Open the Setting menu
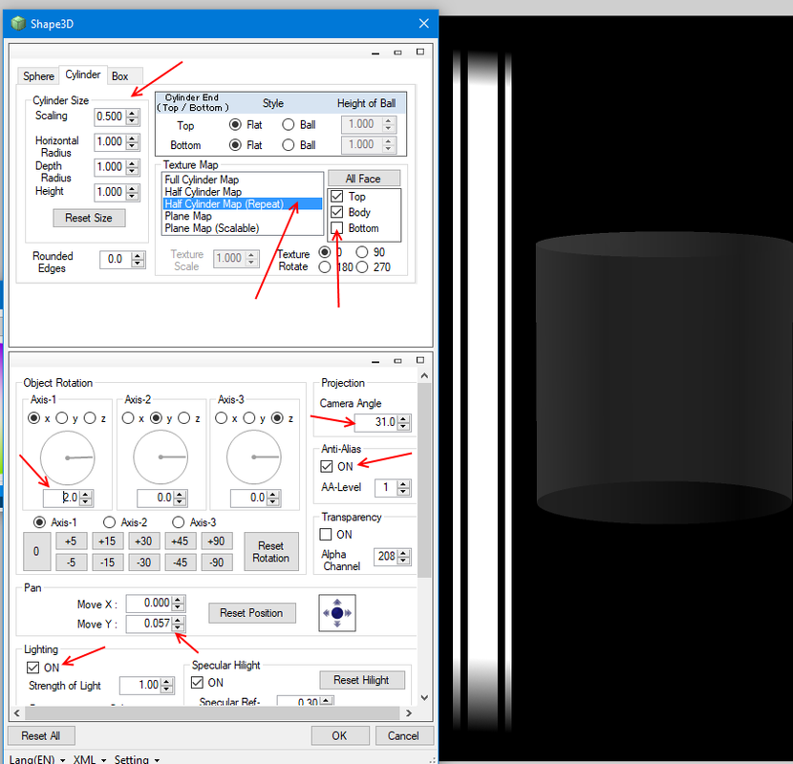The width and height of the screenshot is (793, 764). pyautogui.click(x=137, y=759)
